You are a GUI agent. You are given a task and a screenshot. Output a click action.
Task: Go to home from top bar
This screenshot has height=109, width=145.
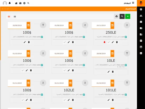click(x=16, y=3)
